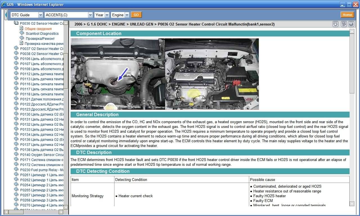Click the book icon next to P0121

pos(16,99)
